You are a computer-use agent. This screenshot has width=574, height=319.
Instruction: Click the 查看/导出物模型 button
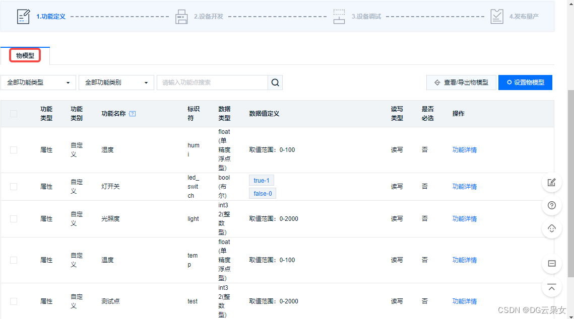[x=461, y=83]
